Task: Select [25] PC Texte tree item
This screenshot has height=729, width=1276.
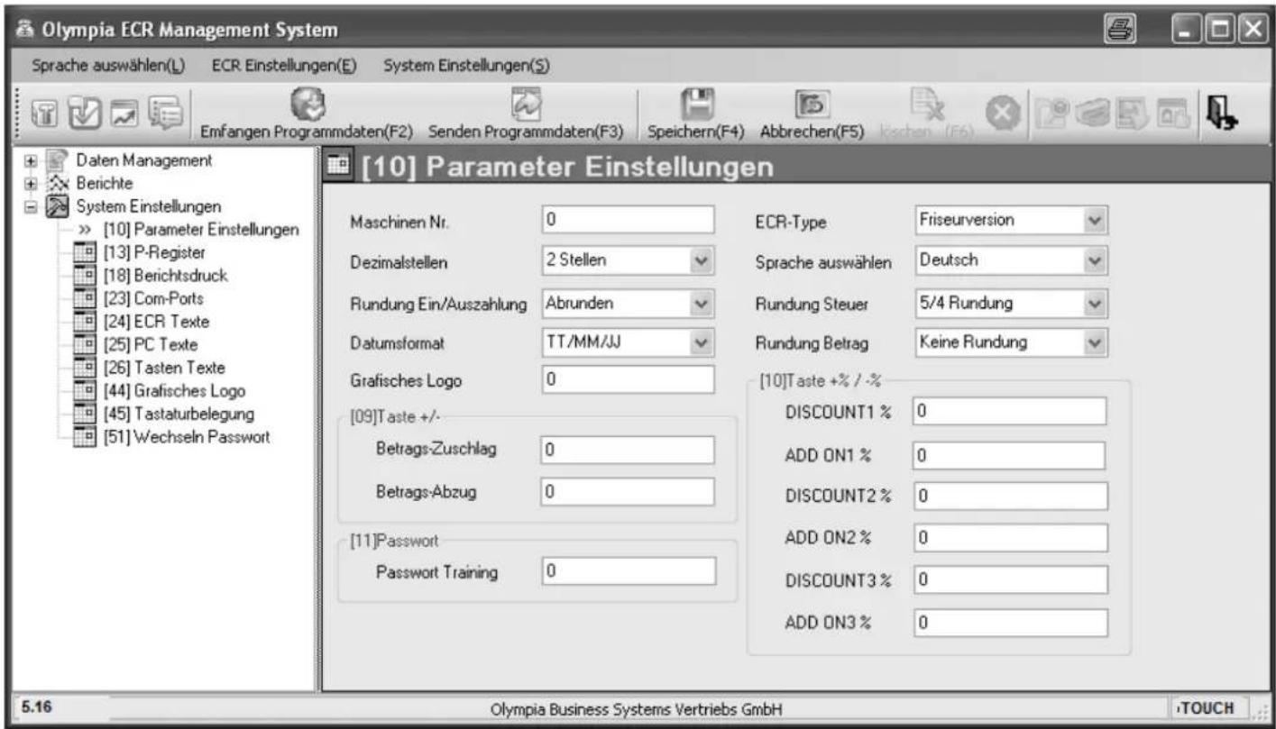Action: [x=150, y=344]
